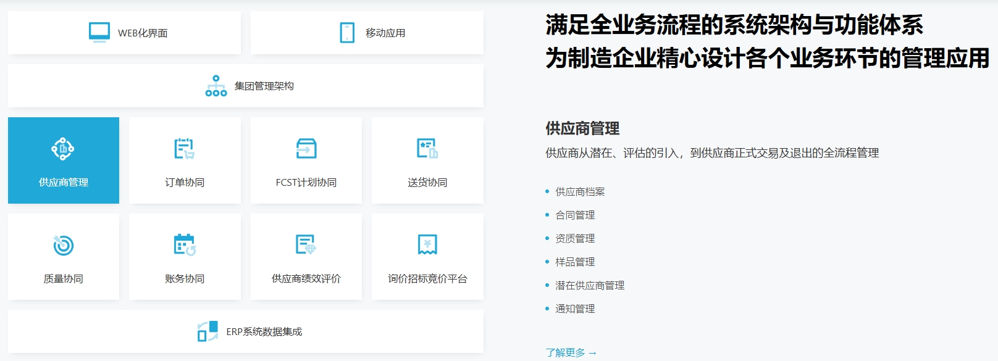Click the 账务协同 calendar icon
Screen dimensions: 998x361
click(184, 245)
